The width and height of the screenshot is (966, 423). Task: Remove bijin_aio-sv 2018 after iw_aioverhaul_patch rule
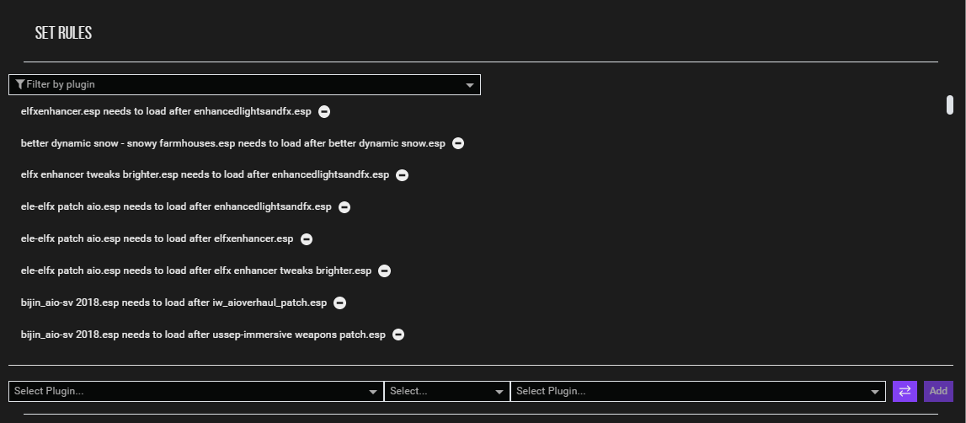point(339,303)
